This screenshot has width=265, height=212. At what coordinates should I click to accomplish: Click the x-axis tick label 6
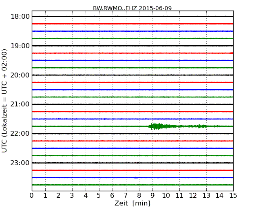pyautogui.click(x=112, y=196)
